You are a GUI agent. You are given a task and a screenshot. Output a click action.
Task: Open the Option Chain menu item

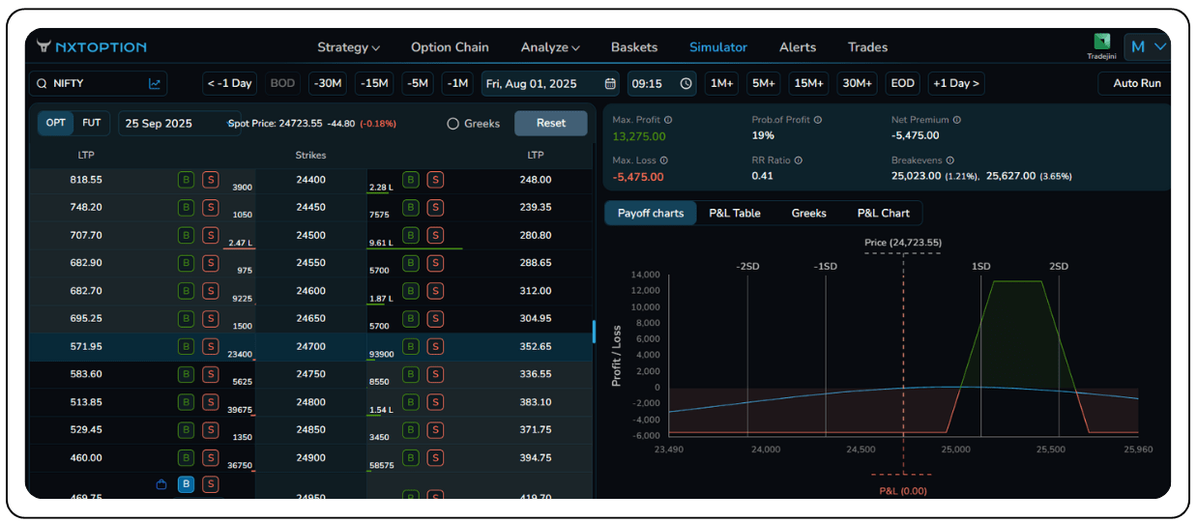[x=450, y=47]
